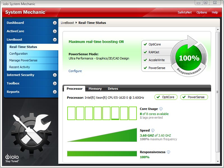Click the Speed info icon
This screenshot has width=224, height=168.
[153, 130]
